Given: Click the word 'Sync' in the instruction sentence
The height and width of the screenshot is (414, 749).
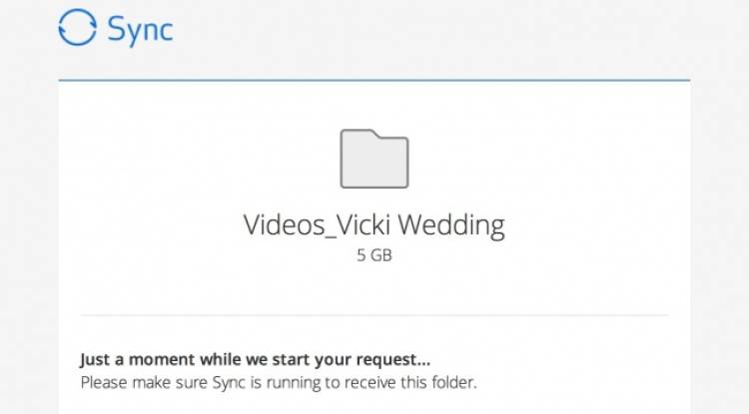Looking at the screenshot, I should click(229, 382).
